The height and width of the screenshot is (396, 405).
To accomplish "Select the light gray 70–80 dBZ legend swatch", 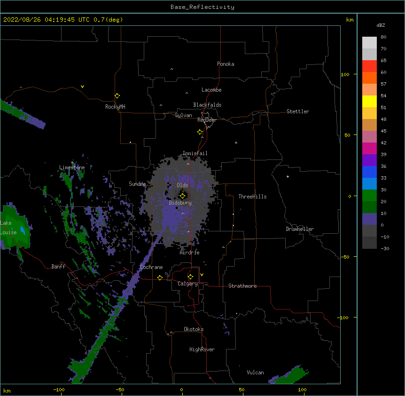I will (369, 43).
